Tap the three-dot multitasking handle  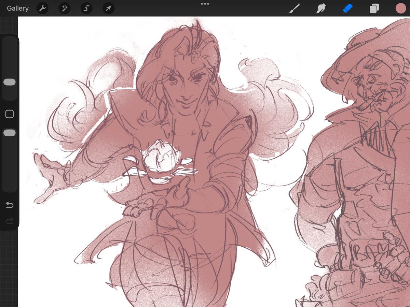click(205, 4)
